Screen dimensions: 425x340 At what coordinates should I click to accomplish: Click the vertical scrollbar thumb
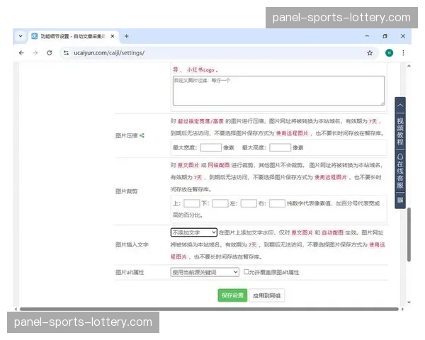[x=409, y=234]
